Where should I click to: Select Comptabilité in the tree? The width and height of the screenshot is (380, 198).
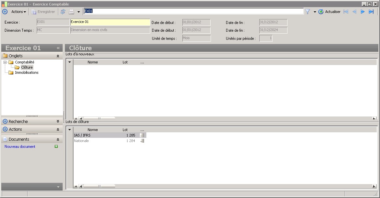tap(24, 62)
